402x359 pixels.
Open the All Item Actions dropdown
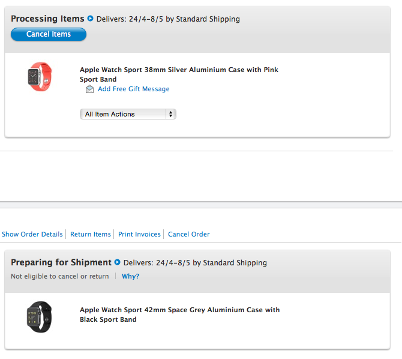click(128, 114)
